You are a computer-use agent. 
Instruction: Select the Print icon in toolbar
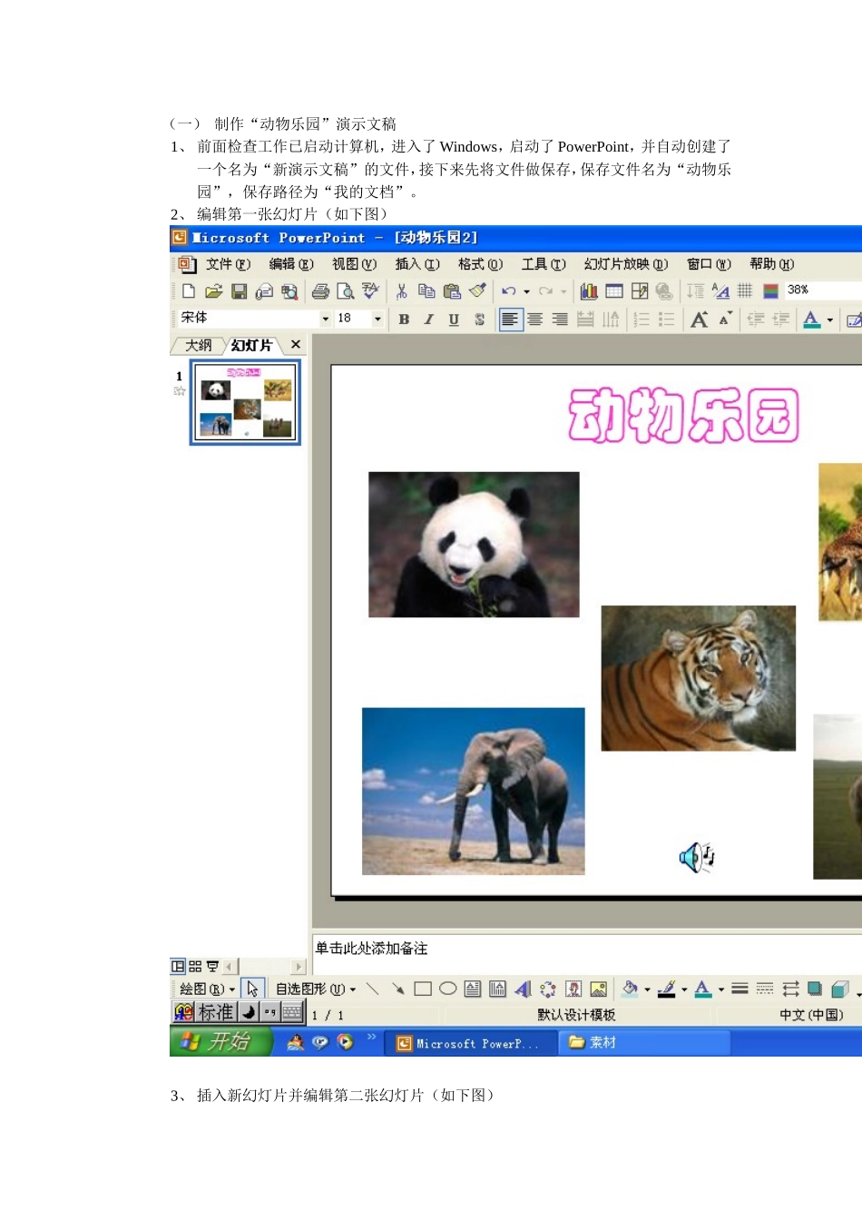pyautogui.click(x=320, y=291)
